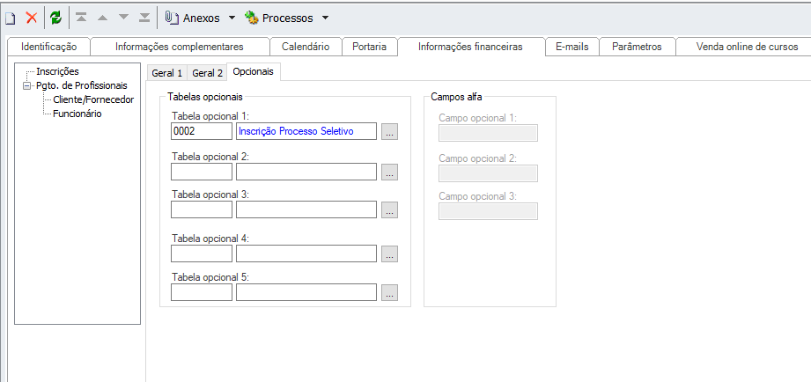Viewport: 811px width, 382px height.
Task: Select Cliente/Fornecedor tree item
Action: [x=93, y=99]
